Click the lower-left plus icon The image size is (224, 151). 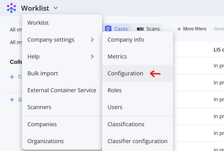tap(12, 100)
